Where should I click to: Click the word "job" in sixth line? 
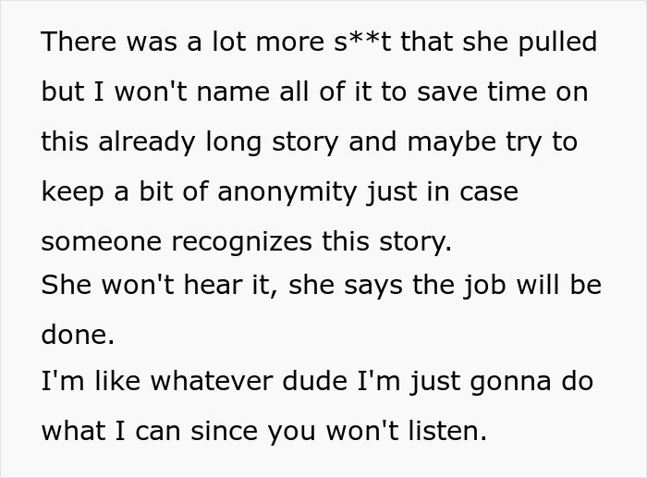coord(476,286)
